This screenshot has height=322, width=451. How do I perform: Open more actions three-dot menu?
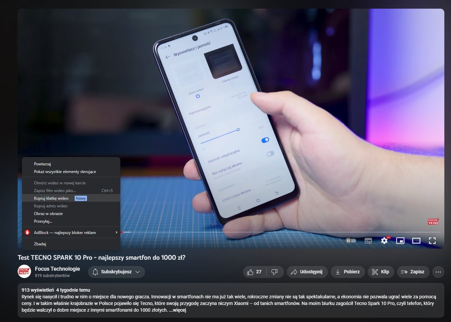[x=438, y=272]
